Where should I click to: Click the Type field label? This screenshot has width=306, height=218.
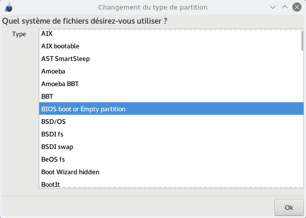19,34
